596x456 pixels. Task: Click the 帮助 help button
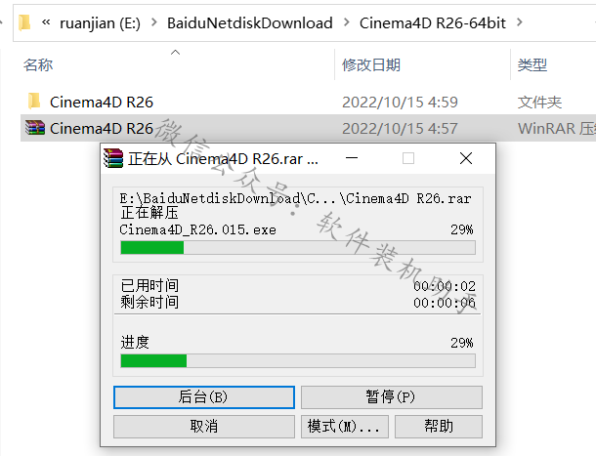tap(439, 427)
